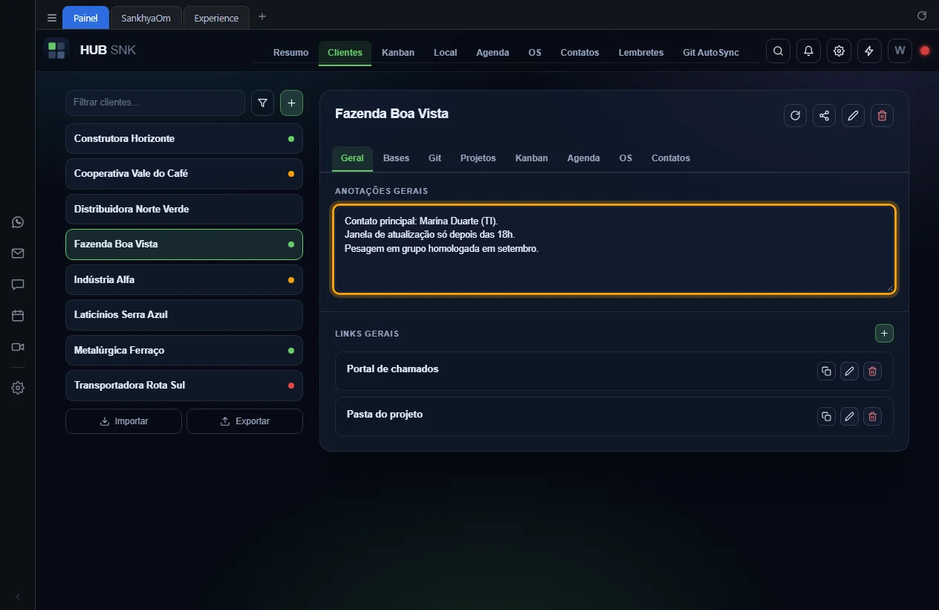Switch to the SankhyaOm tab
This screenshot has width=939, height=610.
146,18
